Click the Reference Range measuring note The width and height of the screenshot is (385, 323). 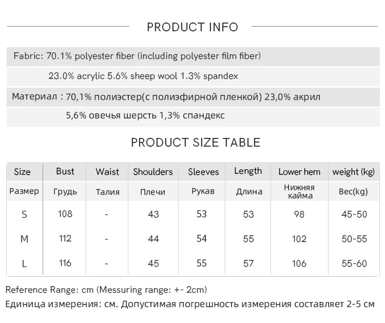106,290
